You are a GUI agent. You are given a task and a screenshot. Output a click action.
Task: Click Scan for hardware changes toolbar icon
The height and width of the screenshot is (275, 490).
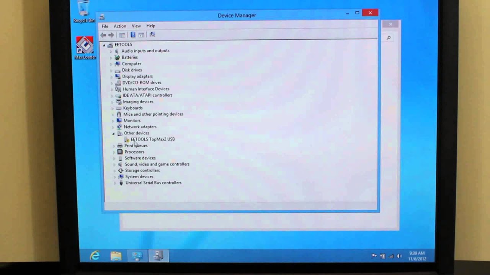(152, 35)
